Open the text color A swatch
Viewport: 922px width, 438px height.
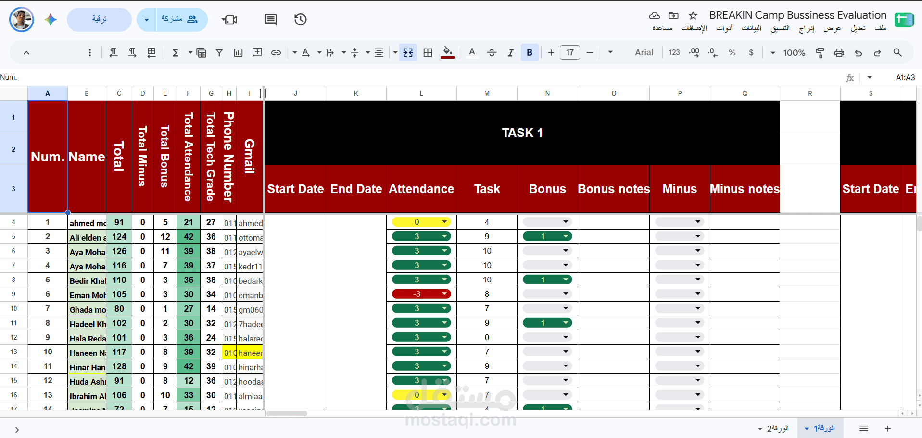click(x=472, y=52)
